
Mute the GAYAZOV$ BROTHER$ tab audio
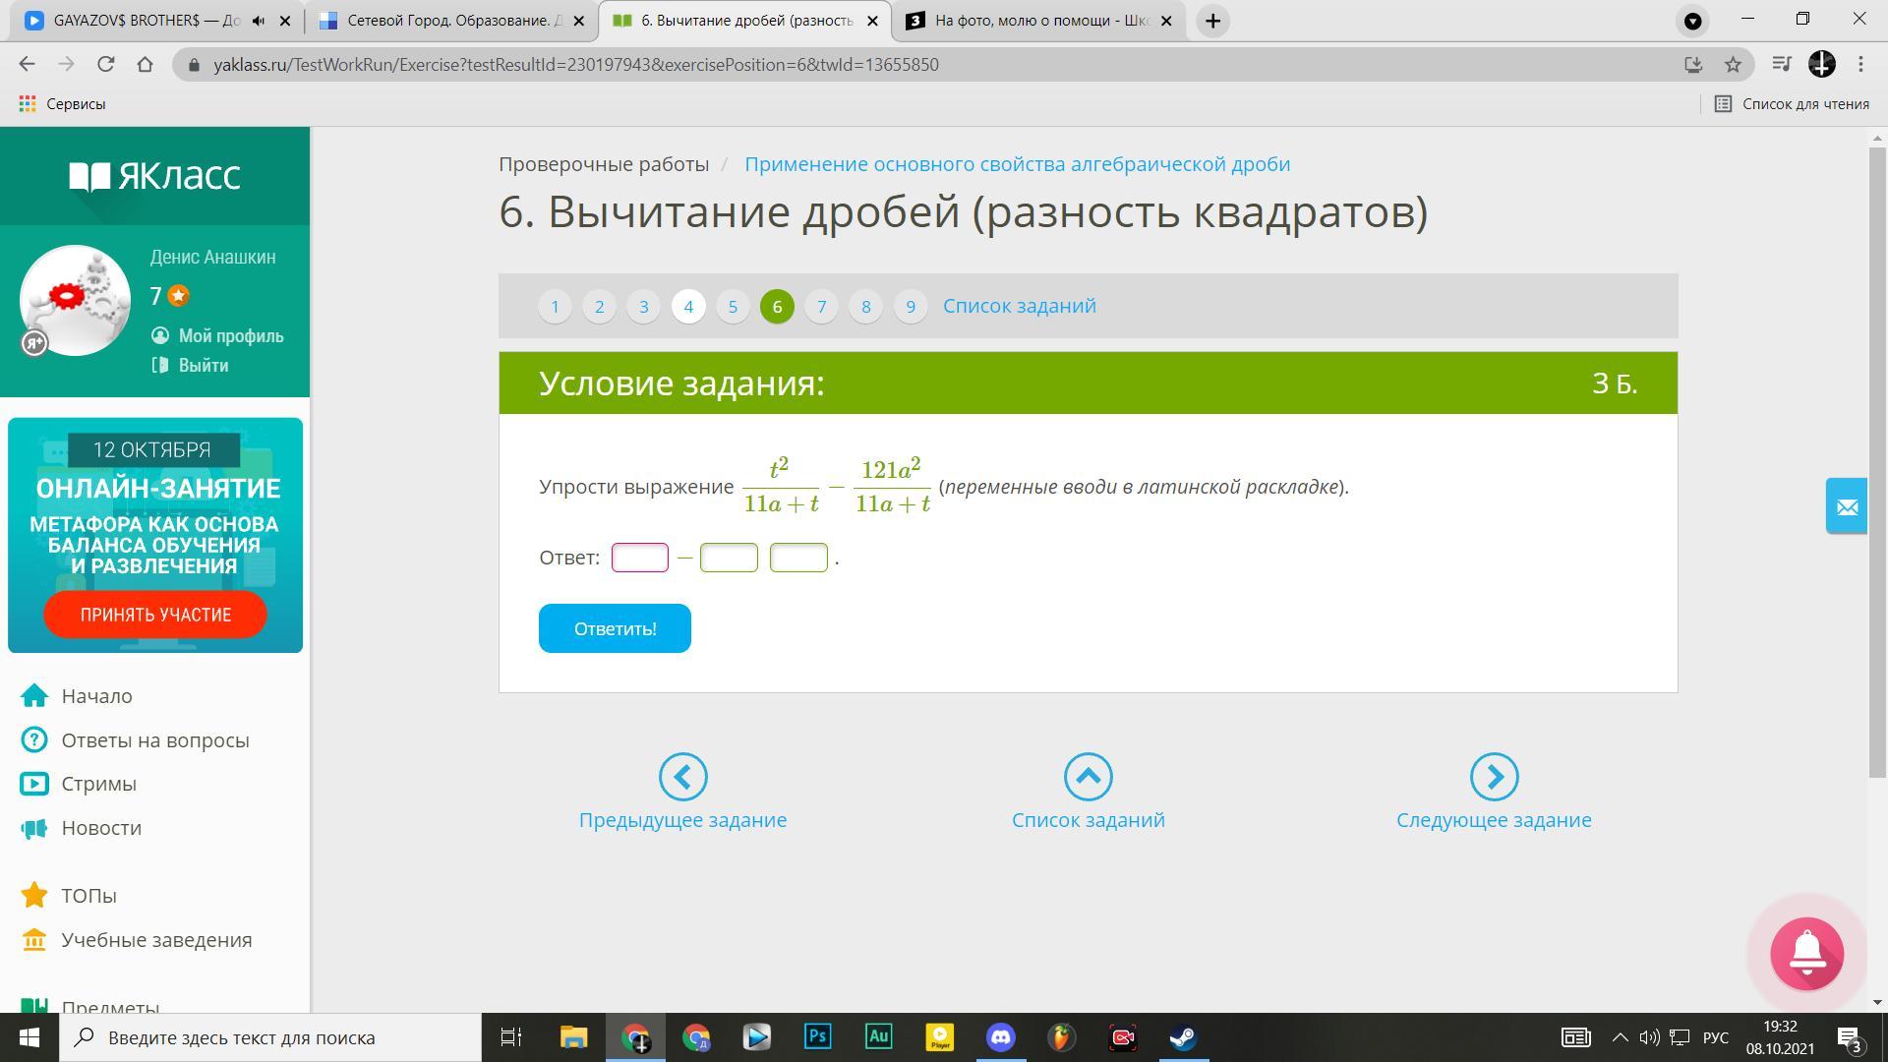click(x=258, y=21)
